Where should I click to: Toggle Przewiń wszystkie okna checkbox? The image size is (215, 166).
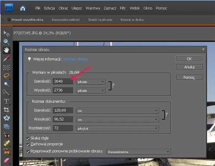tap(9, 20)
